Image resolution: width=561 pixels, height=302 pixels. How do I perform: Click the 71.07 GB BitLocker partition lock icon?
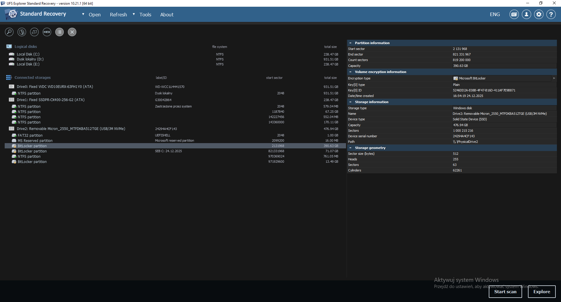(14, 151)
